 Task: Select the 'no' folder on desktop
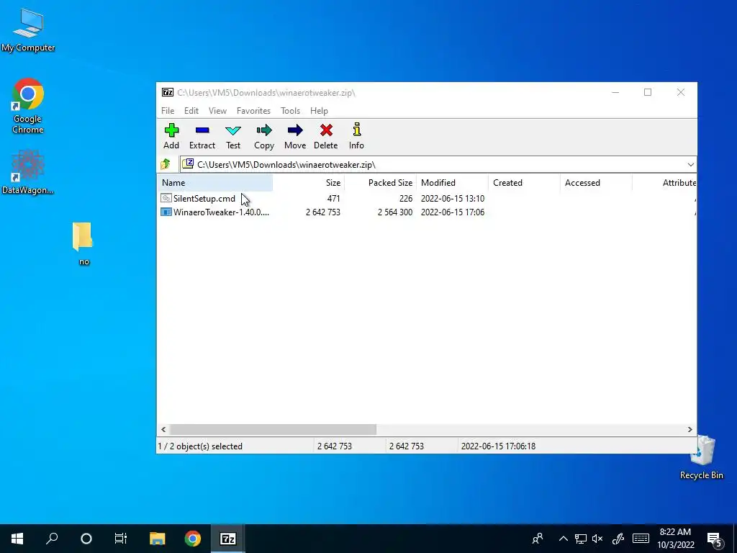pyautogui.click(x=83, y=243)
